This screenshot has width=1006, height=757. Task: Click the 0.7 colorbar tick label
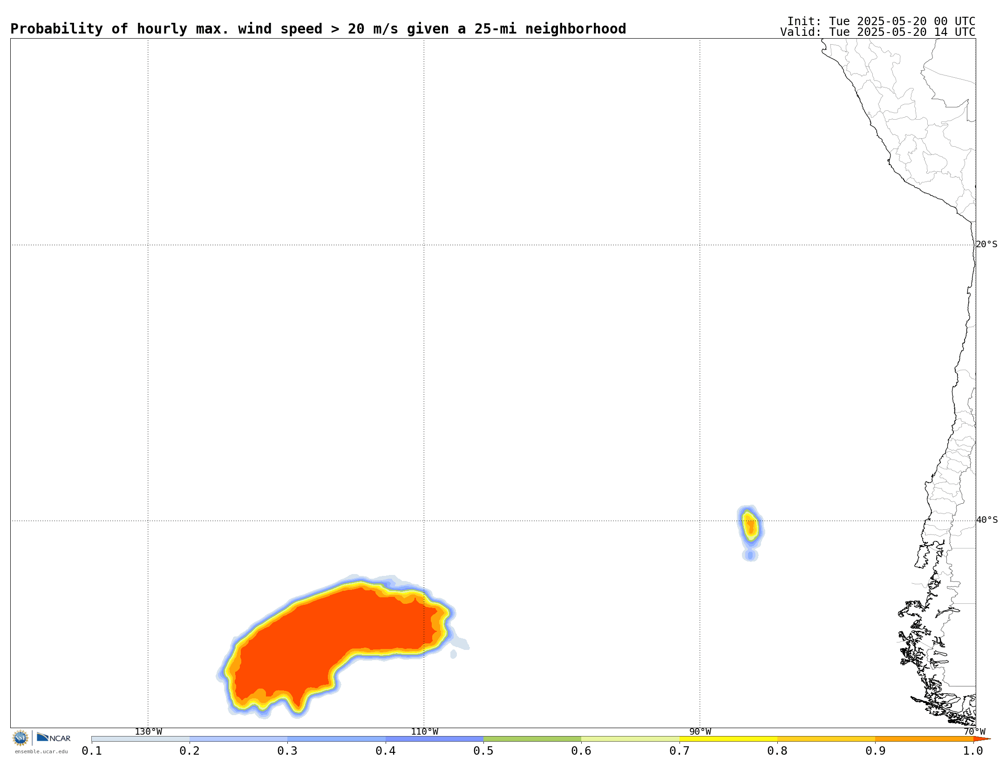click(680, 750)
